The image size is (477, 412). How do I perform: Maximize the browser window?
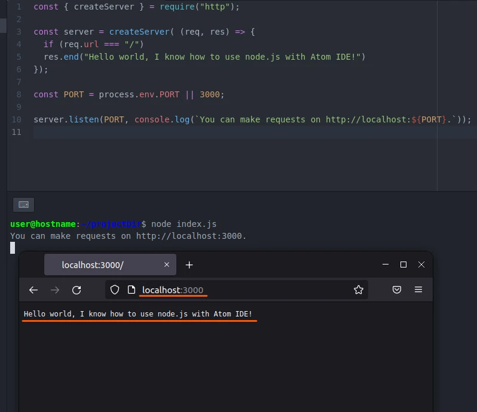click(x=403, y=265)
